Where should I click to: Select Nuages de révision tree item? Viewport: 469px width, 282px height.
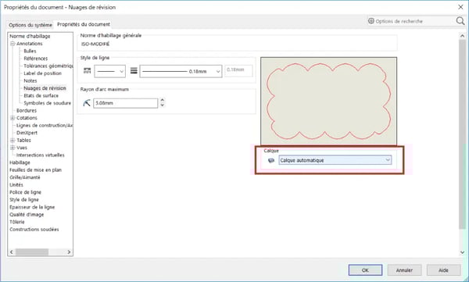coord(45,88)
